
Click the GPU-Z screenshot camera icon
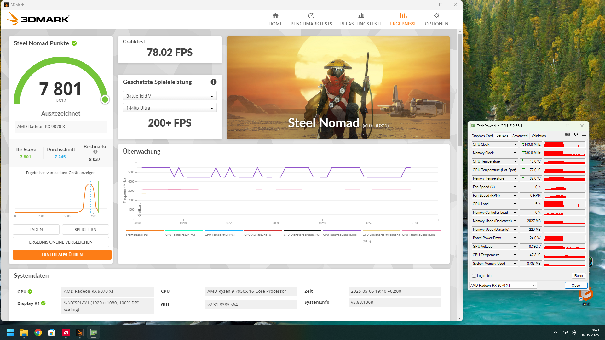pyautogui.click(x=568, y=134)
